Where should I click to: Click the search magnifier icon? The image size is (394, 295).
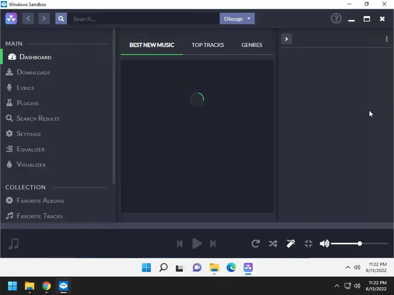point(61,18)
